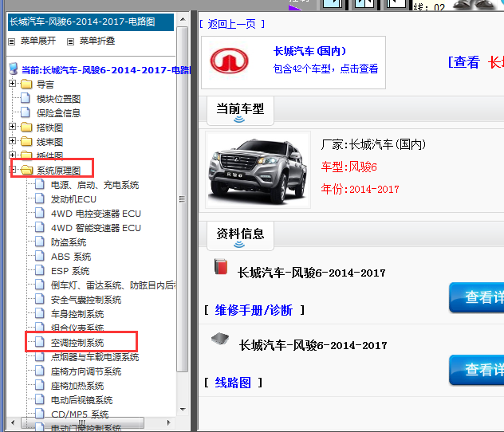Open 4WD 智能变速器 ECU diagram

pos(96,228)
